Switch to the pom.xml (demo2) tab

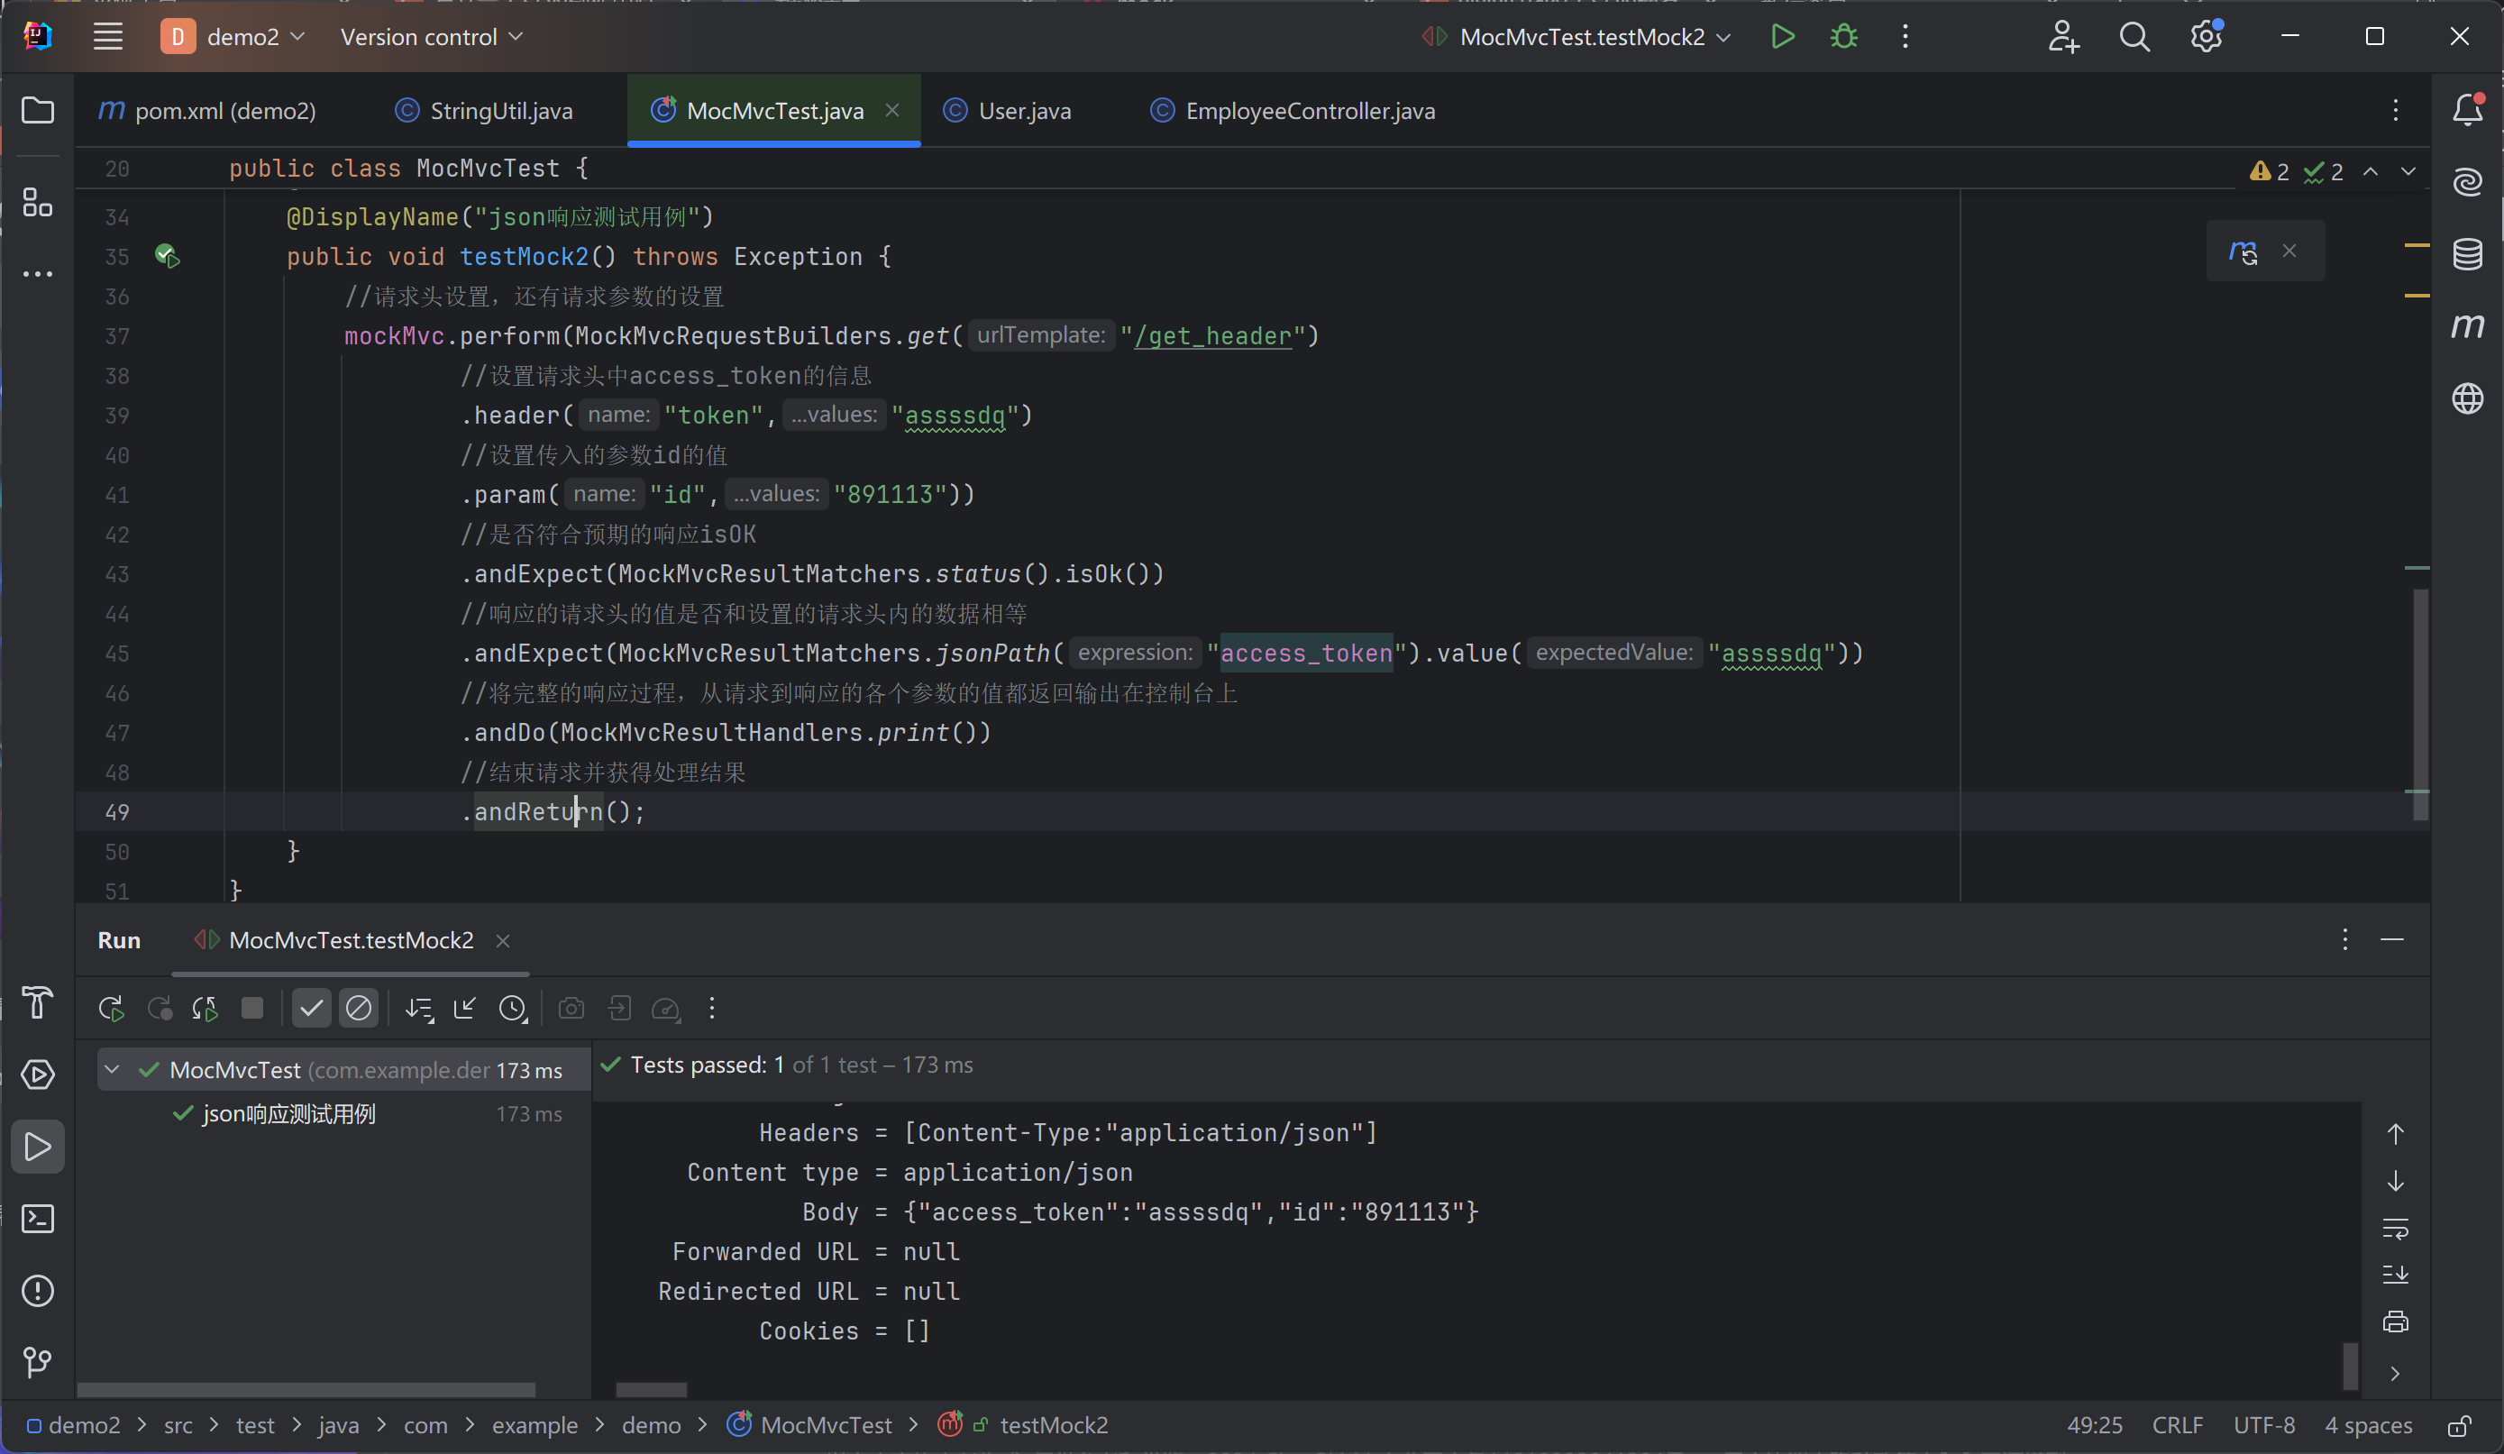coord(224,111)
